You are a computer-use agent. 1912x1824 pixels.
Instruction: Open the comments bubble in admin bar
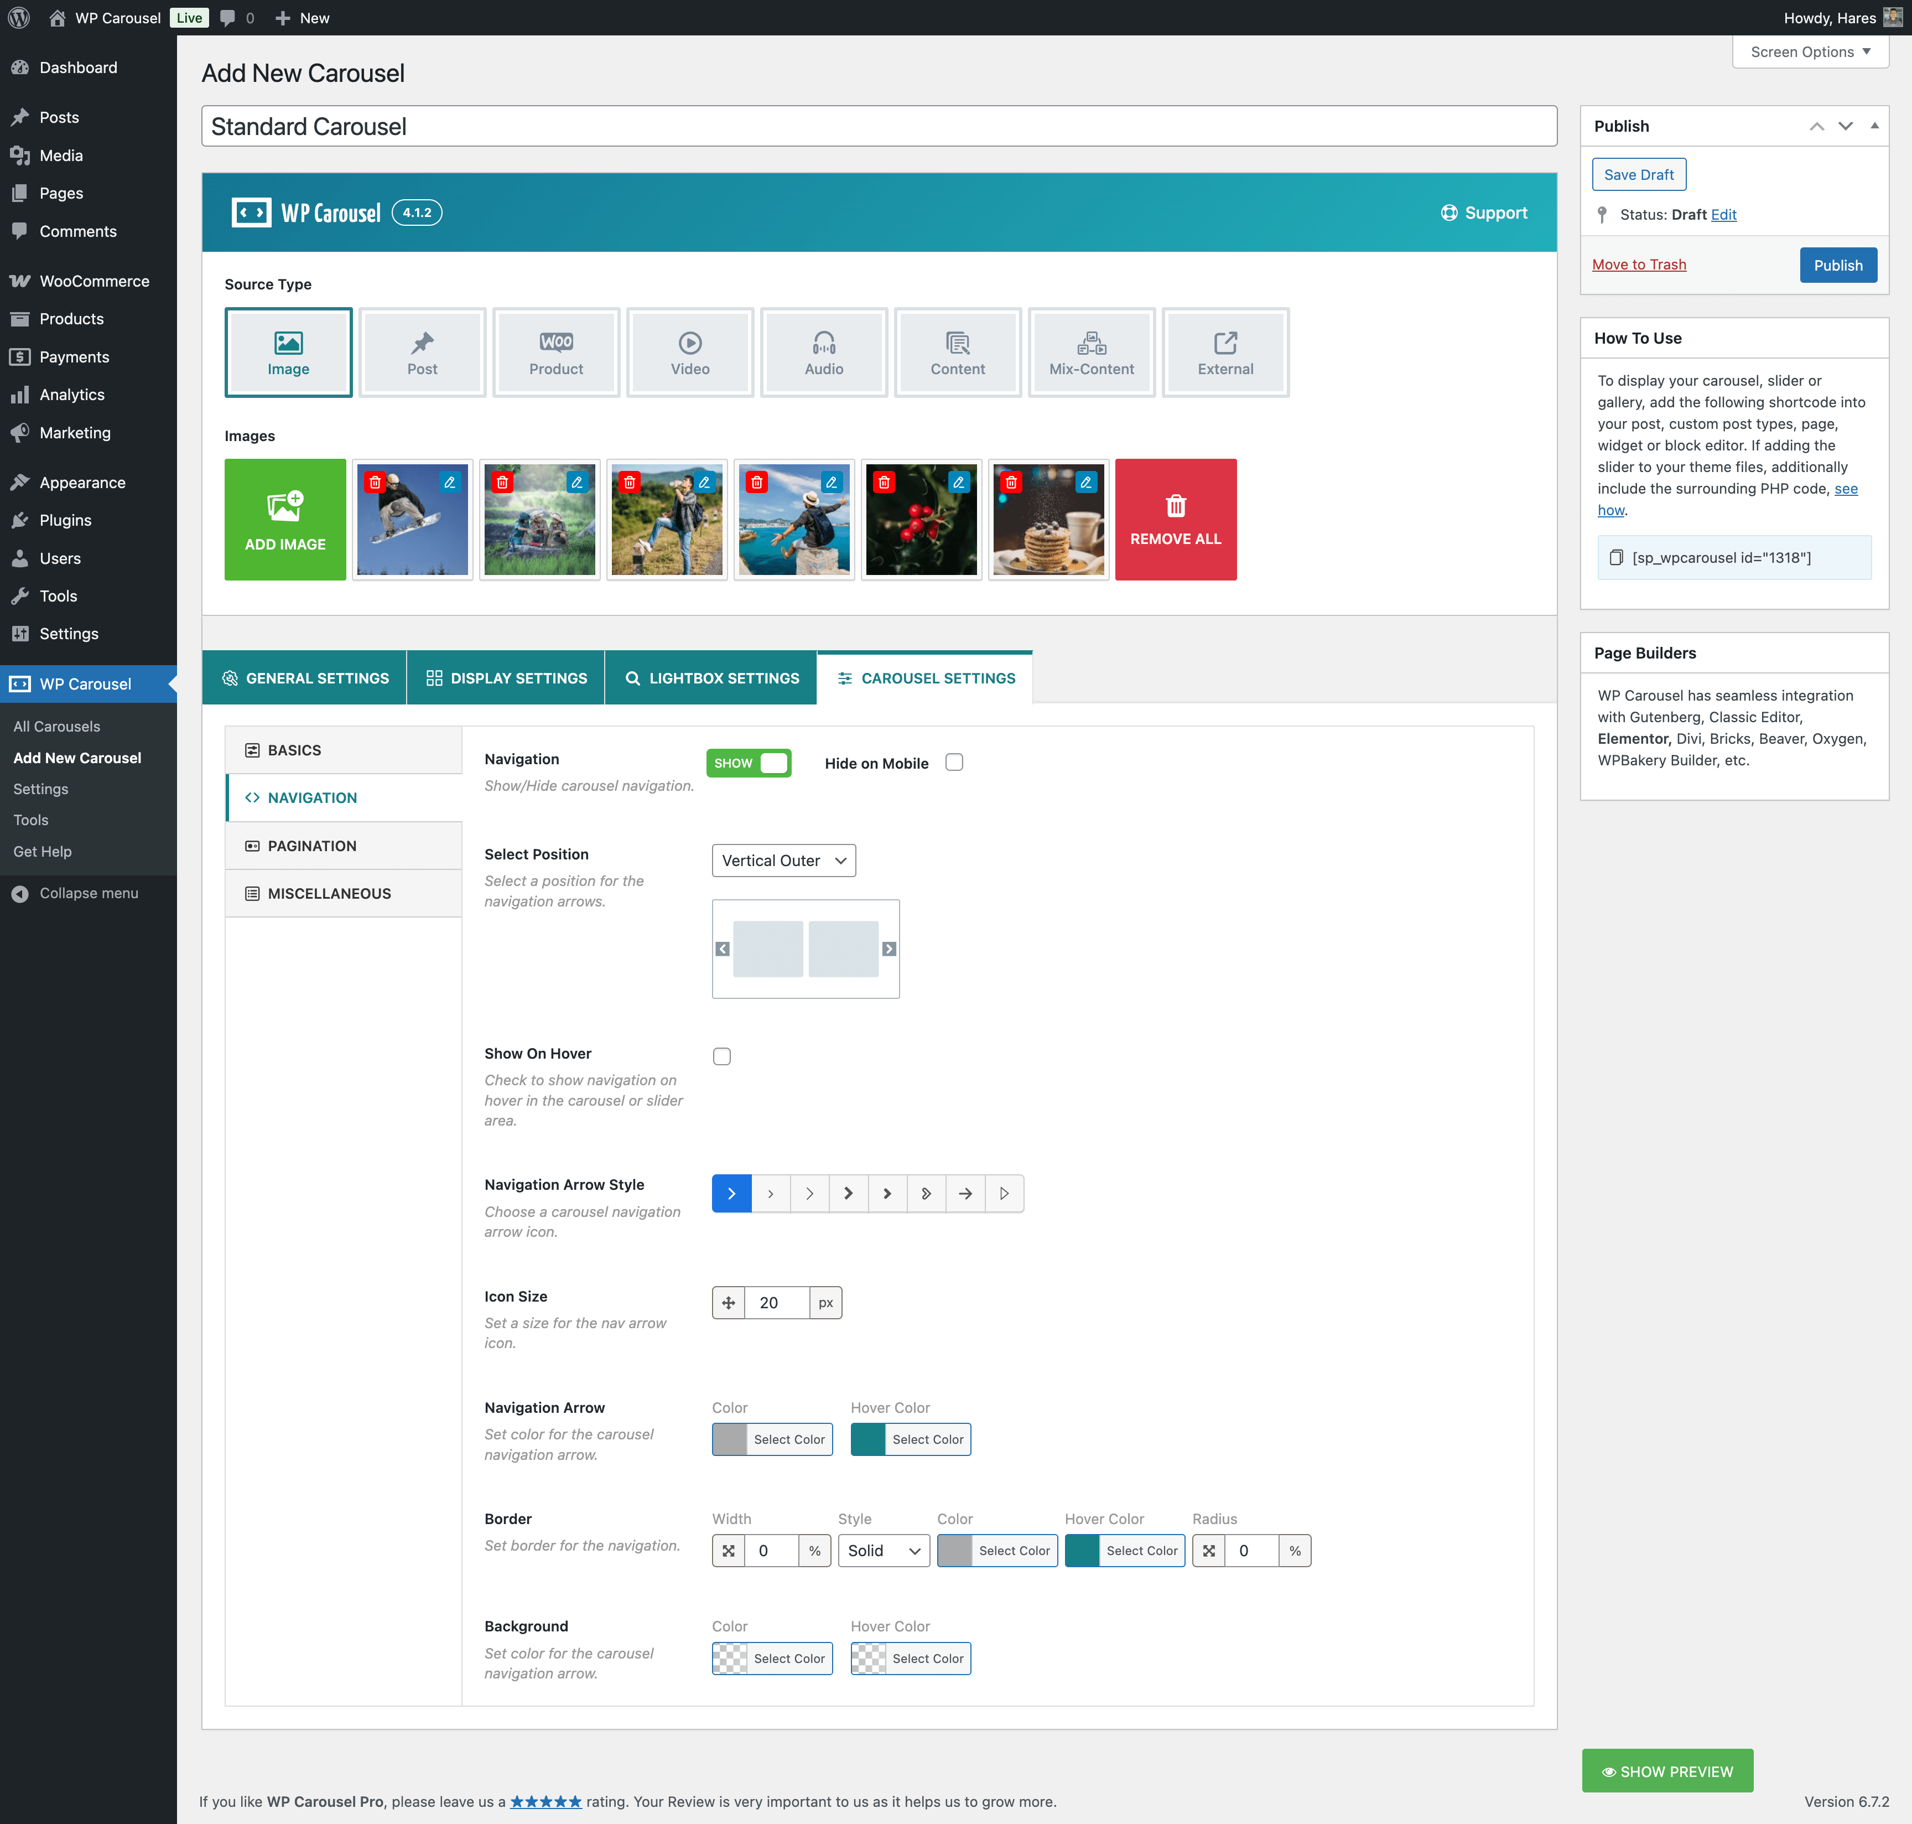[237, 18]
